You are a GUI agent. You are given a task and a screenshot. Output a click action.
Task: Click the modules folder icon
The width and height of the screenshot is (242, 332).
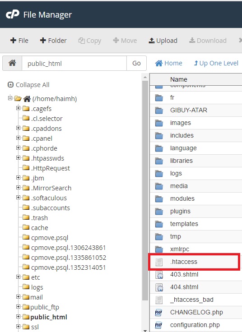[x=159, y=199]
